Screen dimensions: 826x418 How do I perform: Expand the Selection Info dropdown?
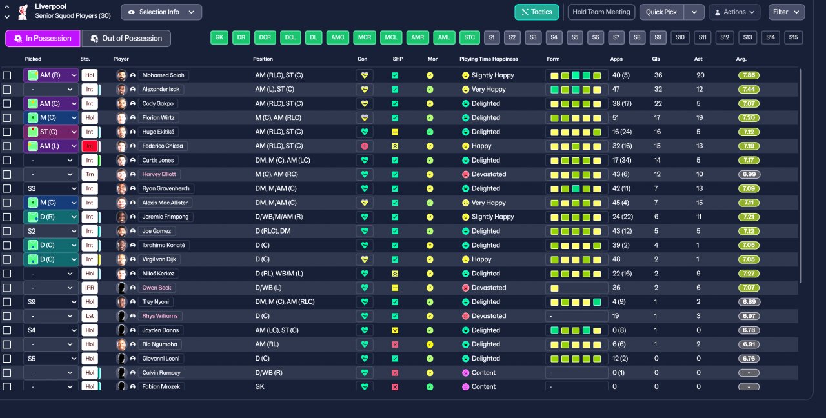161,12
